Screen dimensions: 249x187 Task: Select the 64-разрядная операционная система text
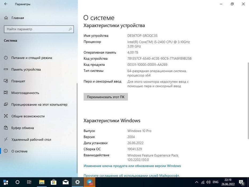[157, 71]
